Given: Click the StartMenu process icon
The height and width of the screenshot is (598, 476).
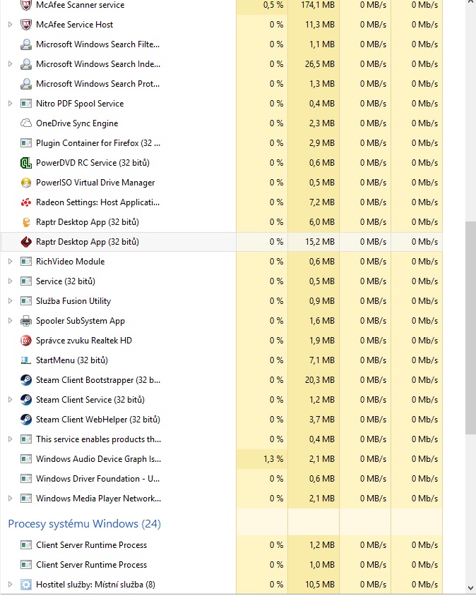Looking at the screenshot, I should [x=26, y=360].
